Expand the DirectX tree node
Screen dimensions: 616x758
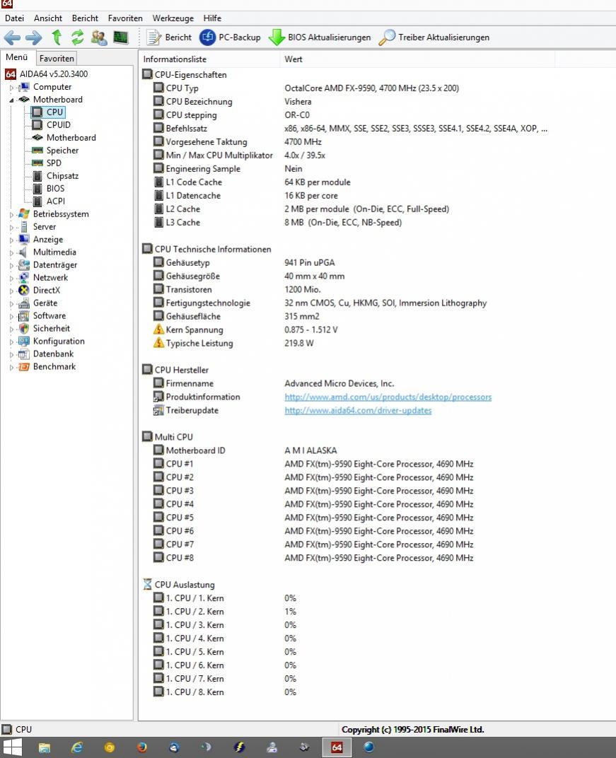(x=11, y=291)
